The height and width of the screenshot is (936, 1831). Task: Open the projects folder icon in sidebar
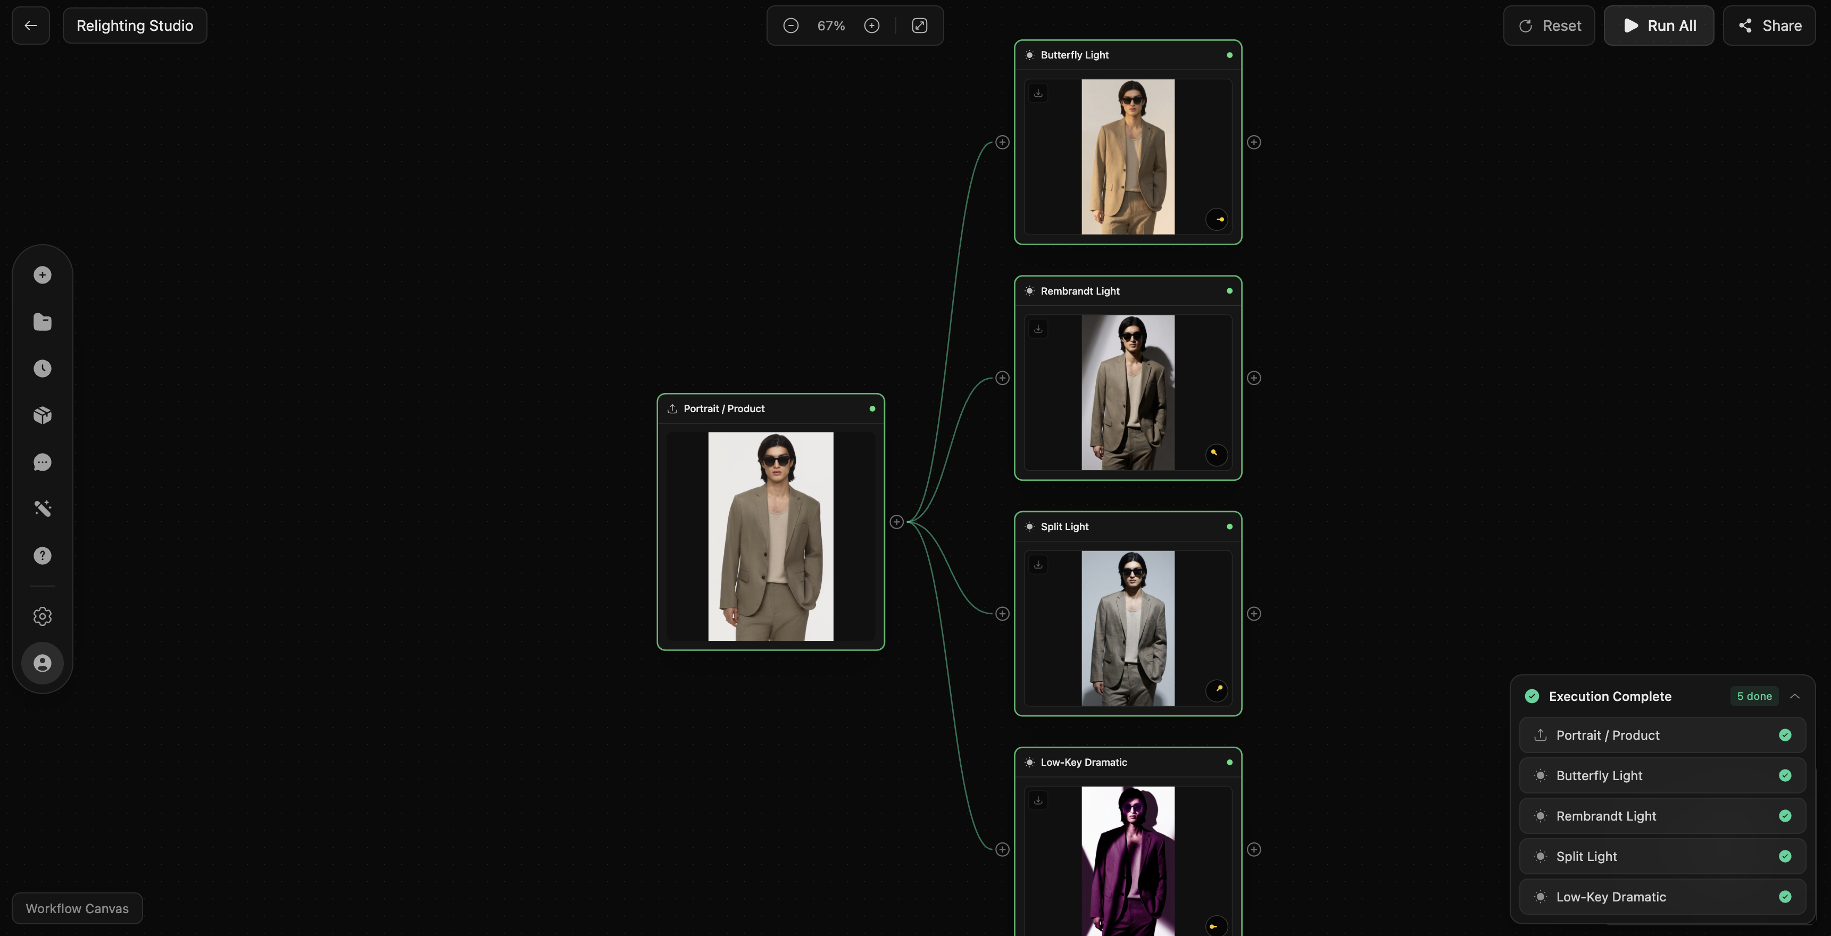point(42,322)
